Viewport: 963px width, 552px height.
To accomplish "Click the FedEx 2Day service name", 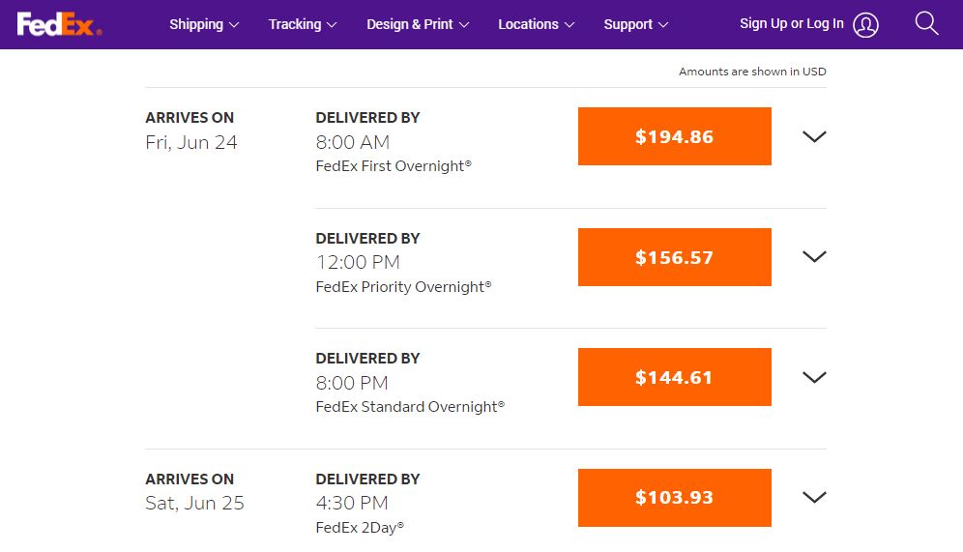I will 360,528.
